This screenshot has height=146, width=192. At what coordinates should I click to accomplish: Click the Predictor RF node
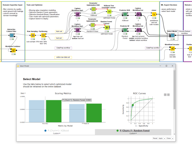(125, 30)
